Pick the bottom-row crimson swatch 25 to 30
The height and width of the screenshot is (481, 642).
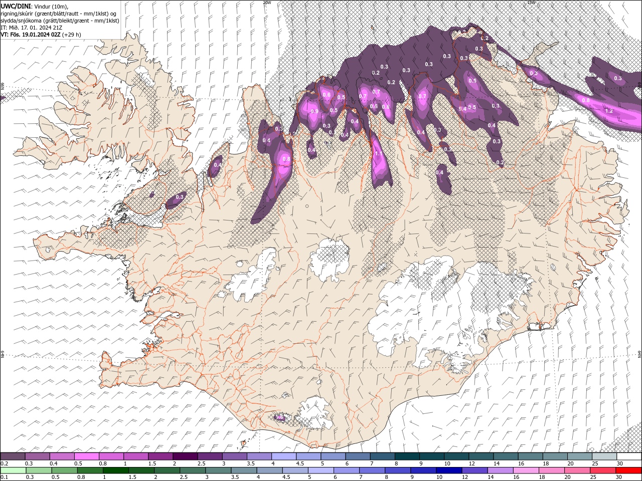pos(602,470)
